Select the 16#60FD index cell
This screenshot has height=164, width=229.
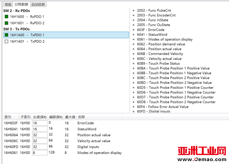[11, 147]
